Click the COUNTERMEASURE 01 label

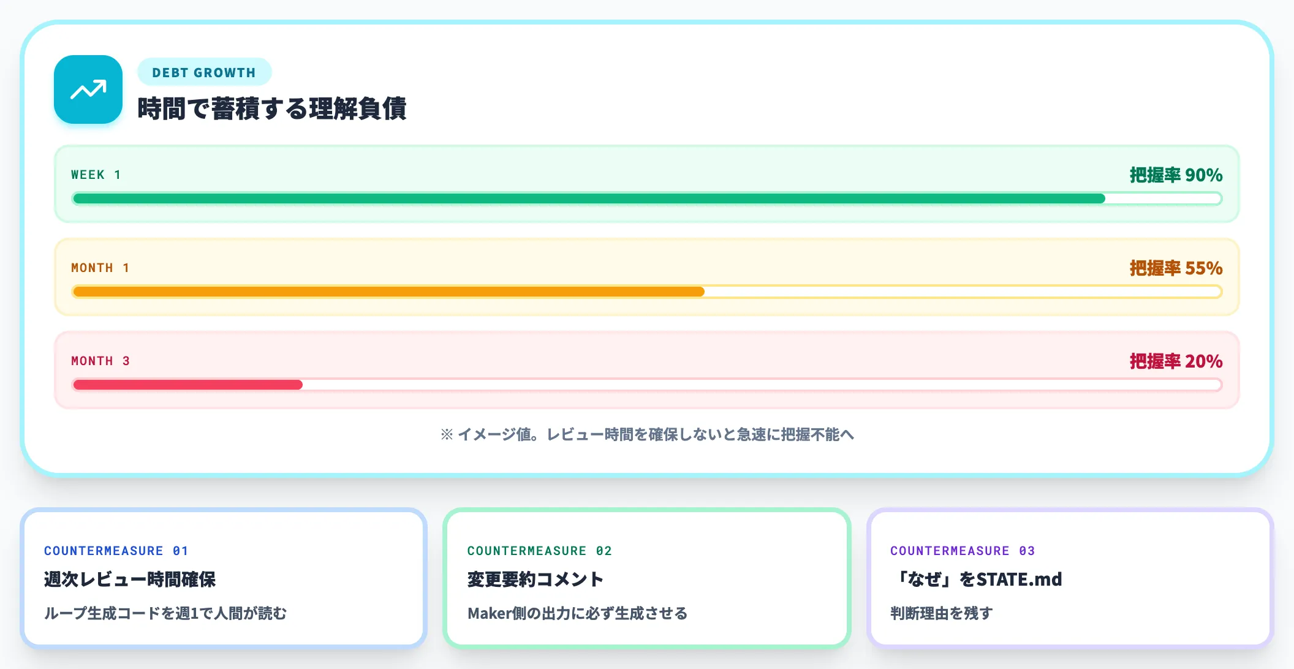(x=116, y=551)
